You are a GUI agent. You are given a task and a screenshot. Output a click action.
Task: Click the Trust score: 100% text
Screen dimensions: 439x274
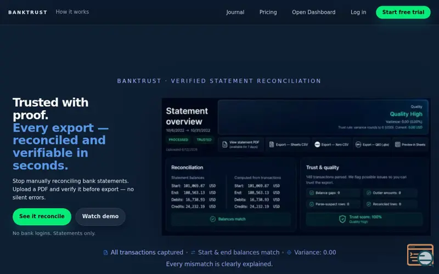click(x=365, y=217)
